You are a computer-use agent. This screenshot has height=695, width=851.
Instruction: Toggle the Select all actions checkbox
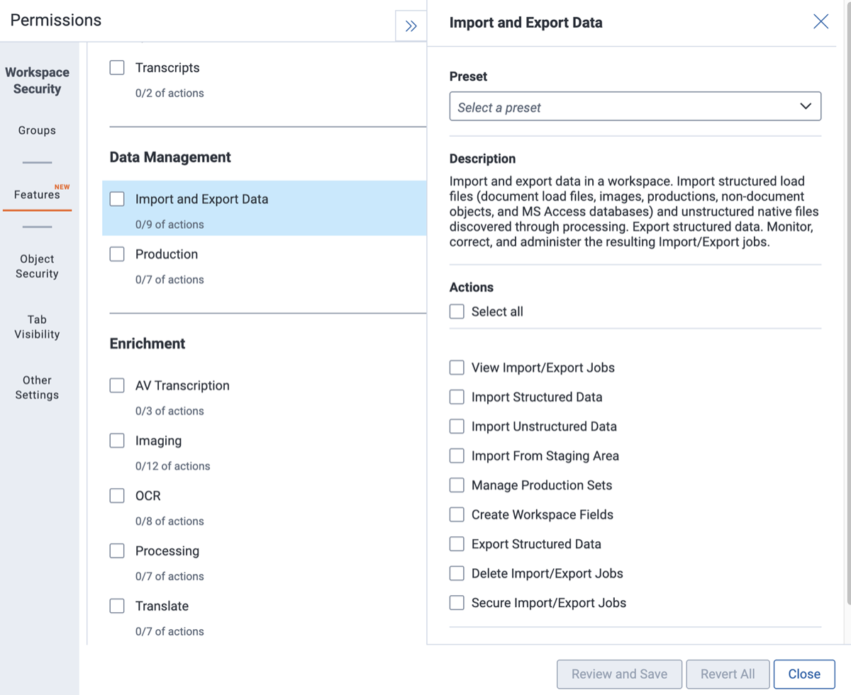tap(457, 312)
